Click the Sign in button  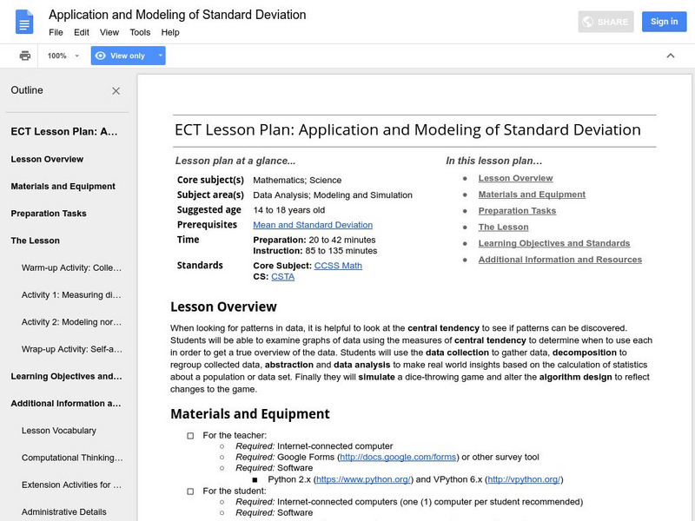coord(664,22)
